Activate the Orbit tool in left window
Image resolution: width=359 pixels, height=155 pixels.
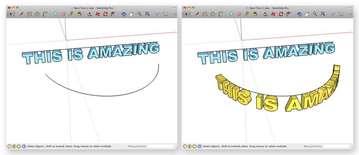[123, 14]
